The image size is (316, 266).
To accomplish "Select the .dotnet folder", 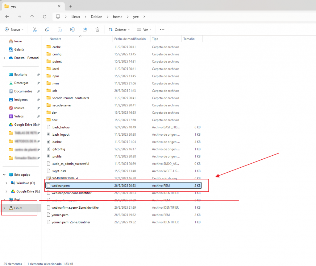I will tap(123, 62).
